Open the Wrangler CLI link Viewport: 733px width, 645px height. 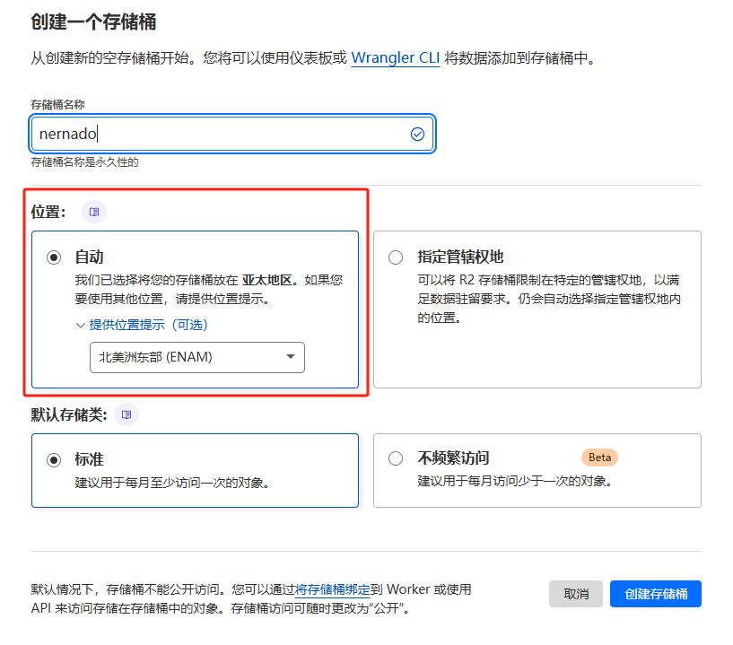[395, 58]
